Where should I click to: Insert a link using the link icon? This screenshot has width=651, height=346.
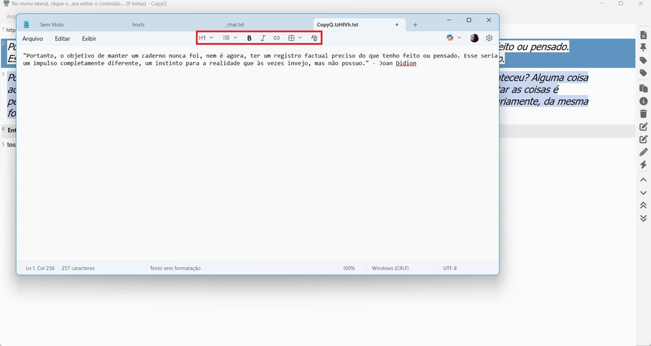(x=277, y=38)
